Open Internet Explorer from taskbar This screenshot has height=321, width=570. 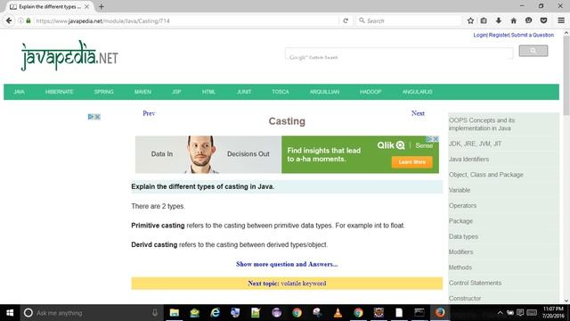[216, 313]
